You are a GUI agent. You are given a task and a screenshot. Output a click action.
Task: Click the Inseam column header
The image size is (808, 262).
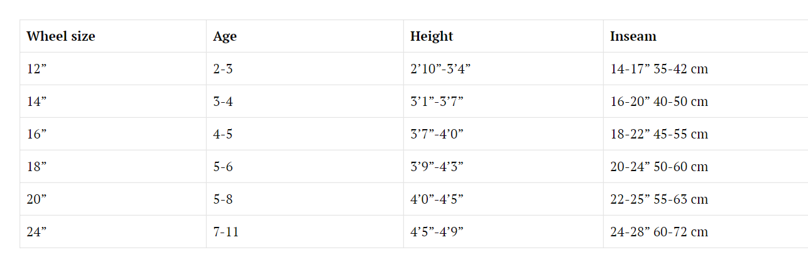pos(706,36)
